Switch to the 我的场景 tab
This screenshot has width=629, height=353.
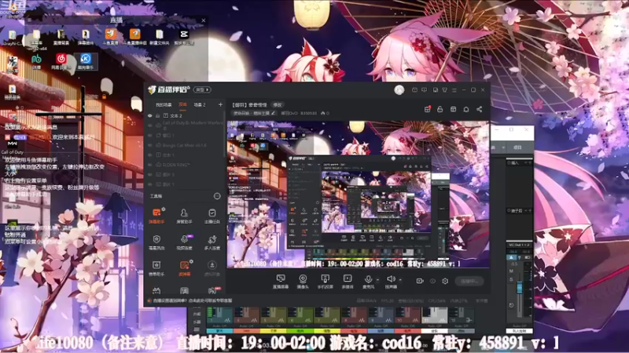(164, 105)
